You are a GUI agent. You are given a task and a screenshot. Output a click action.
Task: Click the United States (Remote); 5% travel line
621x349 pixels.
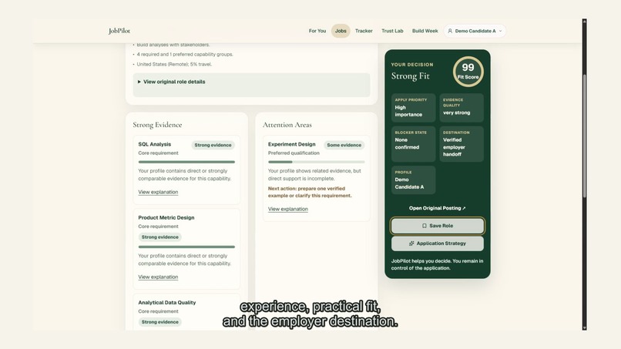coord(174,64)
